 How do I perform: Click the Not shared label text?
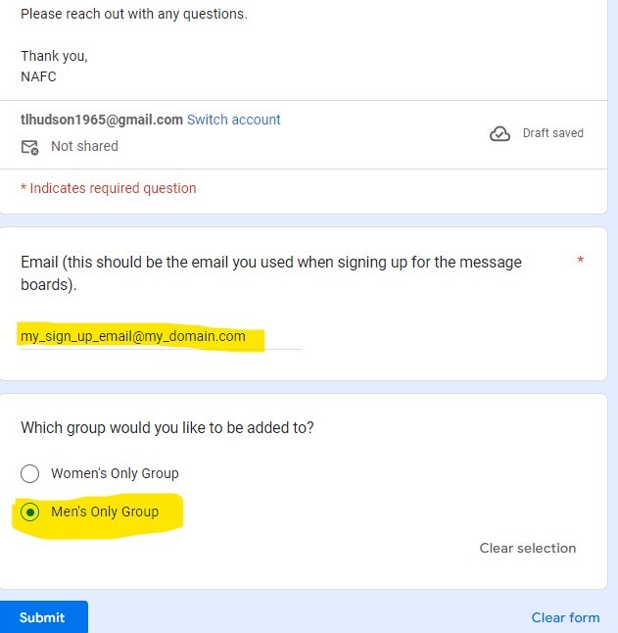click(x=84, y=146)
